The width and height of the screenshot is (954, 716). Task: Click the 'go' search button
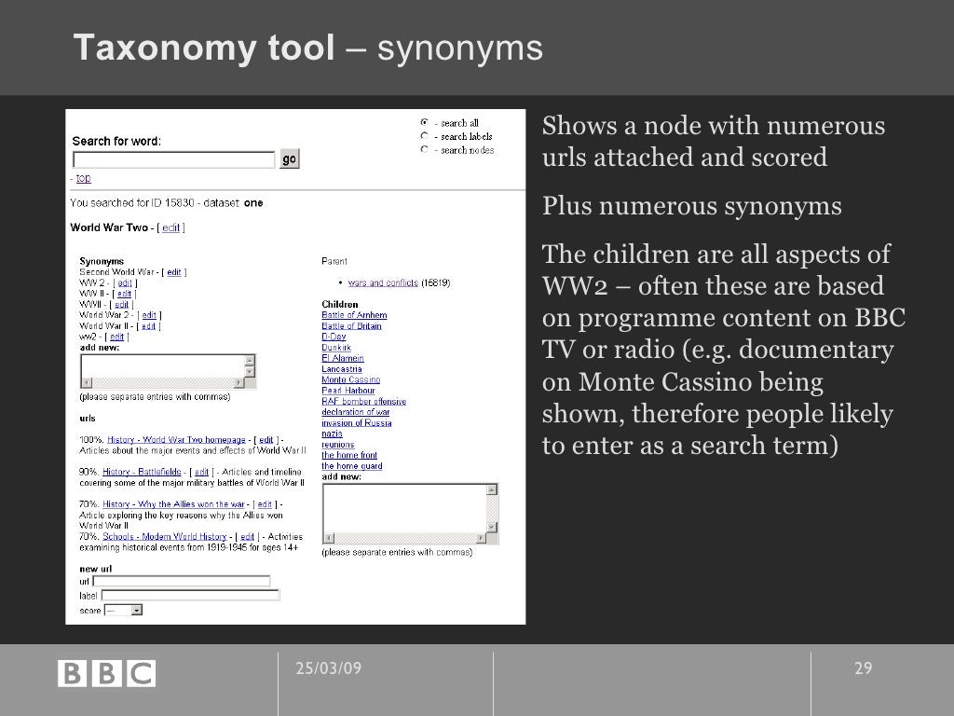click(290, 158)
